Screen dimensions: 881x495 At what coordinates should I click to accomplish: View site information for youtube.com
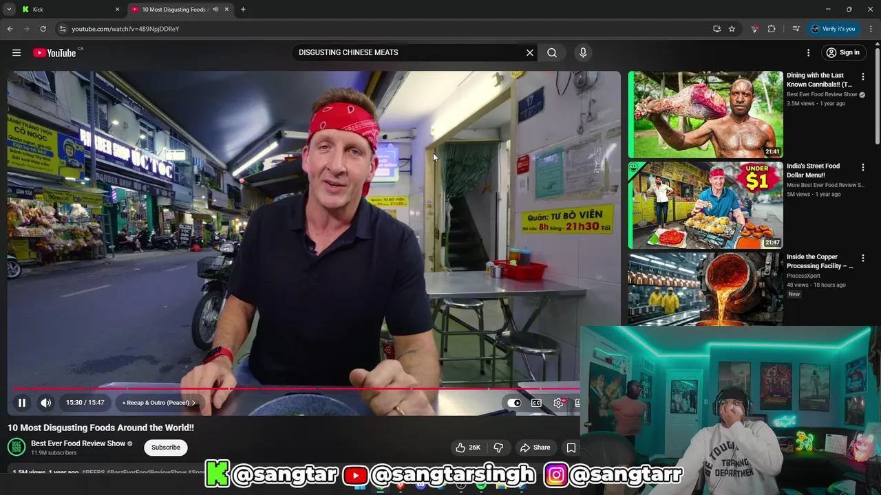pos(63,29)
